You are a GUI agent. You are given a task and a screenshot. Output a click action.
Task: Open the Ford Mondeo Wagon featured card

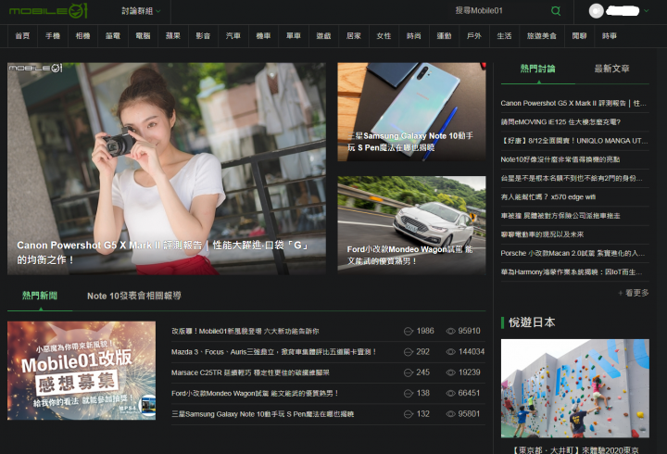coord(411,225)
